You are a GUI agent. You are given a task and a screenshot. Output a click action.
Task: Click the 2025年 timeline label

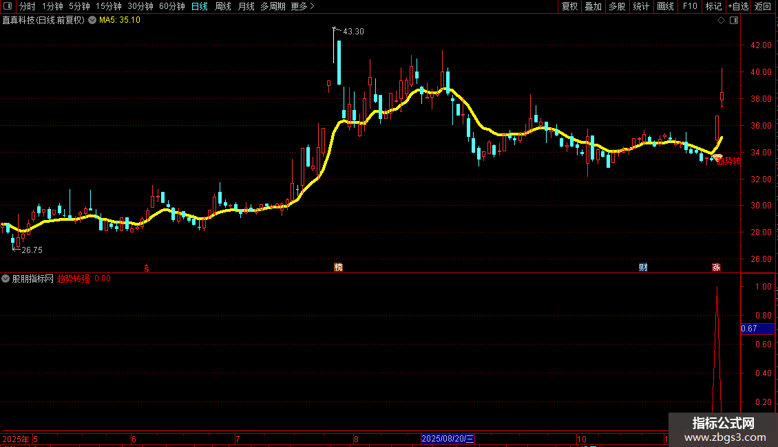(16, 439)
